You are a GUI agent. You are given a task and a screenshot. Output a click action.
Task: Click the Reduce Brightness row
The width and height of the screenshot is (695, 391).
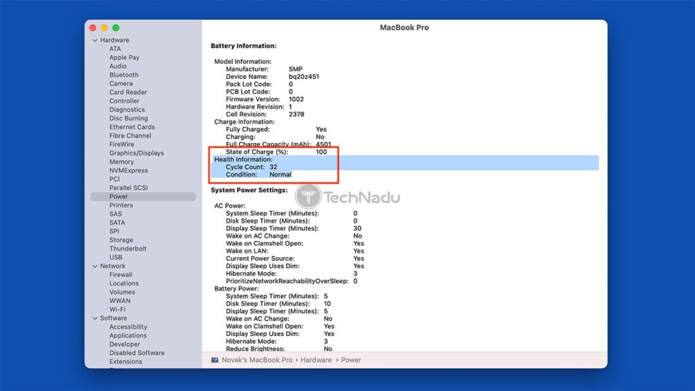(279, 350)
